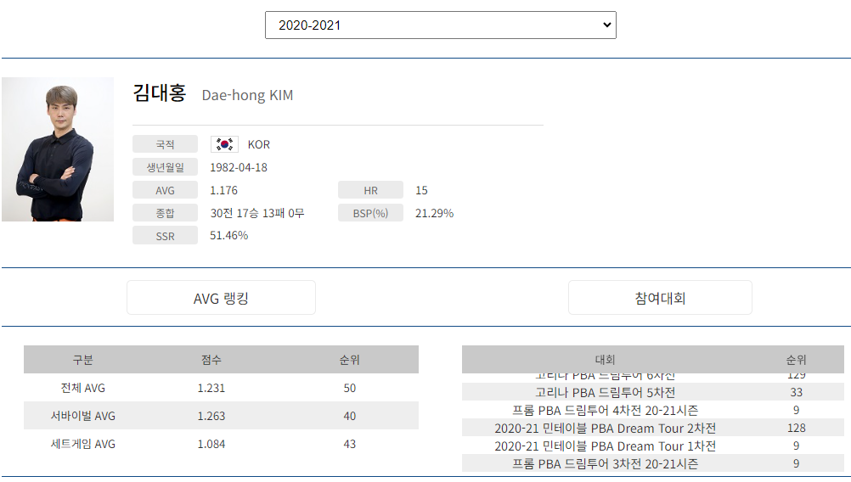This screenshot has height=482, width=851.
Task: Click the 전체 AVG score 1.231
Action: pyautogui.click(x=211, y=388)
